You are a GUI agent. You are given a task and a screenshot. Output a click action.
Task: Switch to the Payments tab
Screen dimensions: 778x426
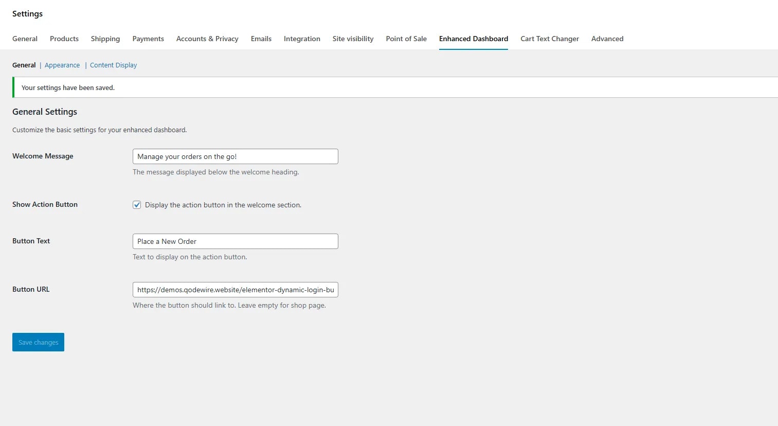(x=148, y=39)
